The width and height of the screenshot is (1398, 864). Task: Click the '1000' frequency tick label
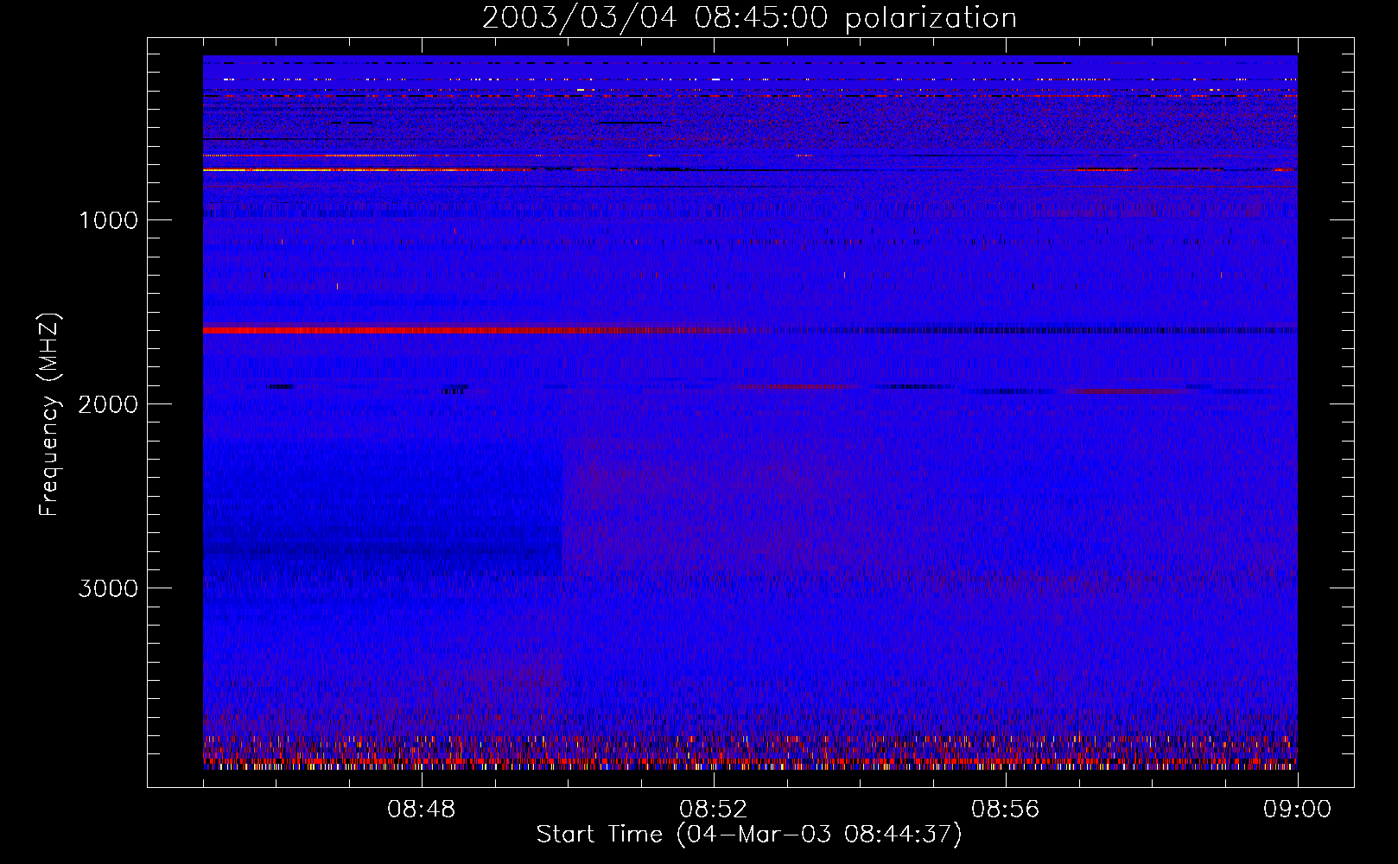pyautogui.click(x=108, y=220)
